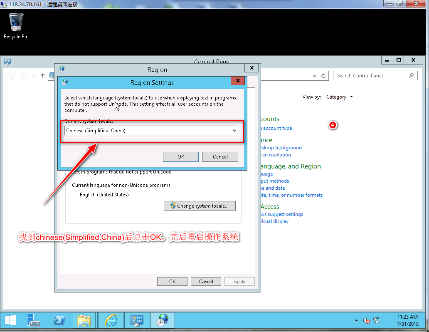Launch Server Manager from the taskbar
This screenshot has width=429, height=332.
34,320
